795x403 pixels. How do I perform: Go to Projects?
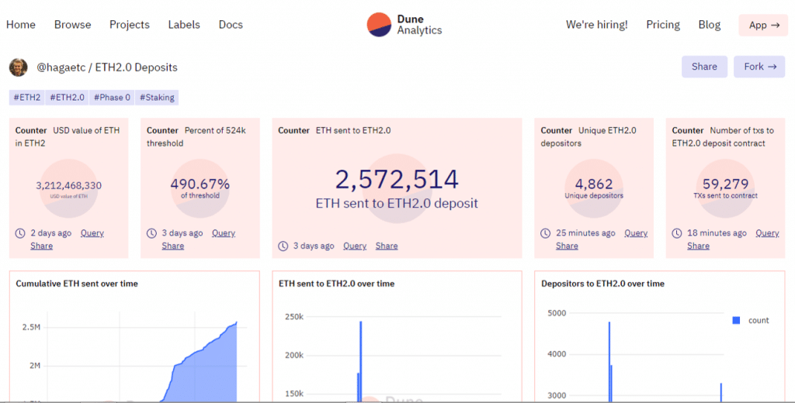point(130,25)
